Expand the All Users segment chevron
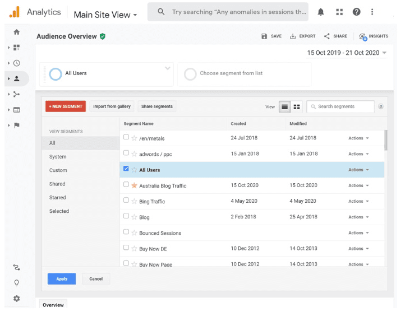 pyautogui.click(x=168, y=68)
